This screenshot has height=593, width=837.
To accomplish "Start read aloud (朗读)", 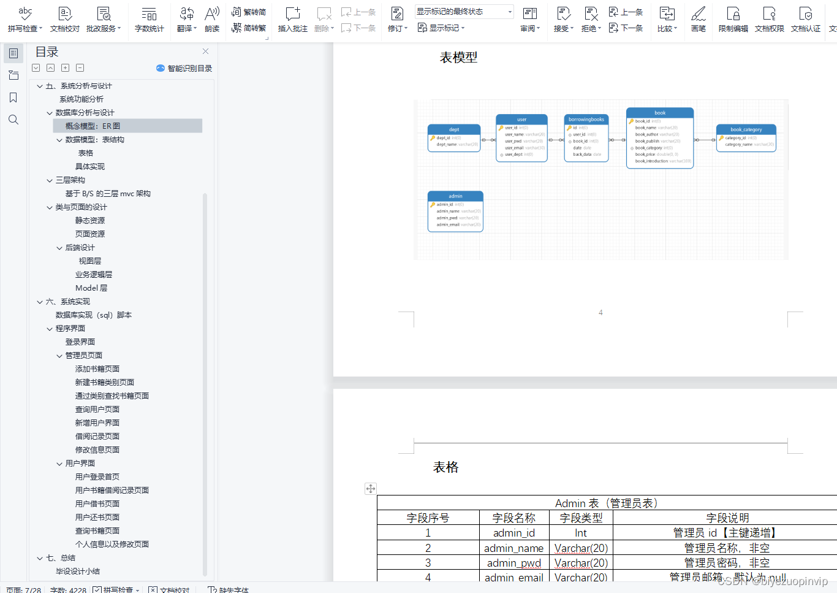I will [212, 18].
